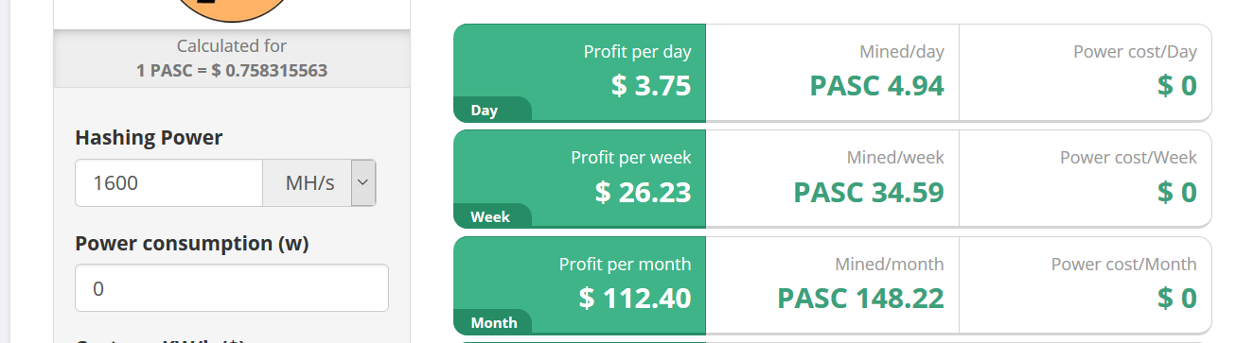1254x343 pixels.
Task: Click the Mined/month PASC 148.22 value
Action: 861,298
